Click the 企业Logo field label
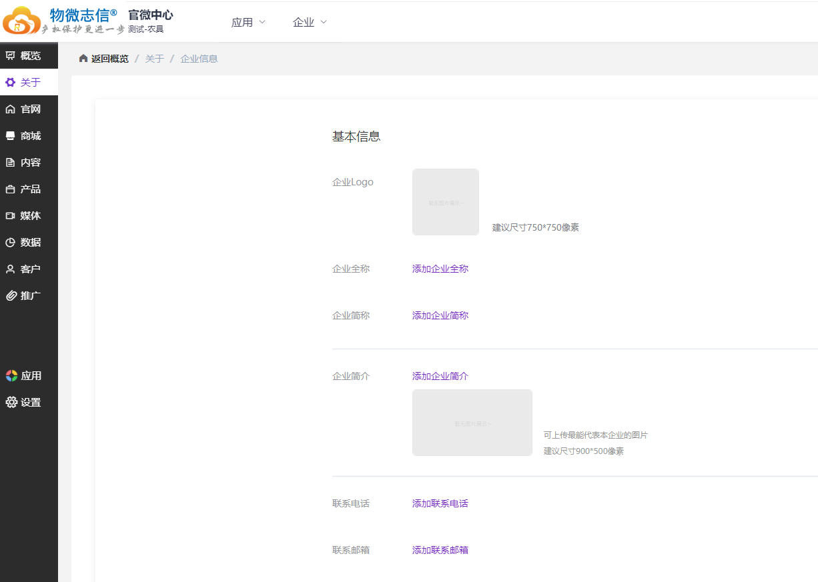The width and height of the screenshot is (818, 582). tap(353, 182)
